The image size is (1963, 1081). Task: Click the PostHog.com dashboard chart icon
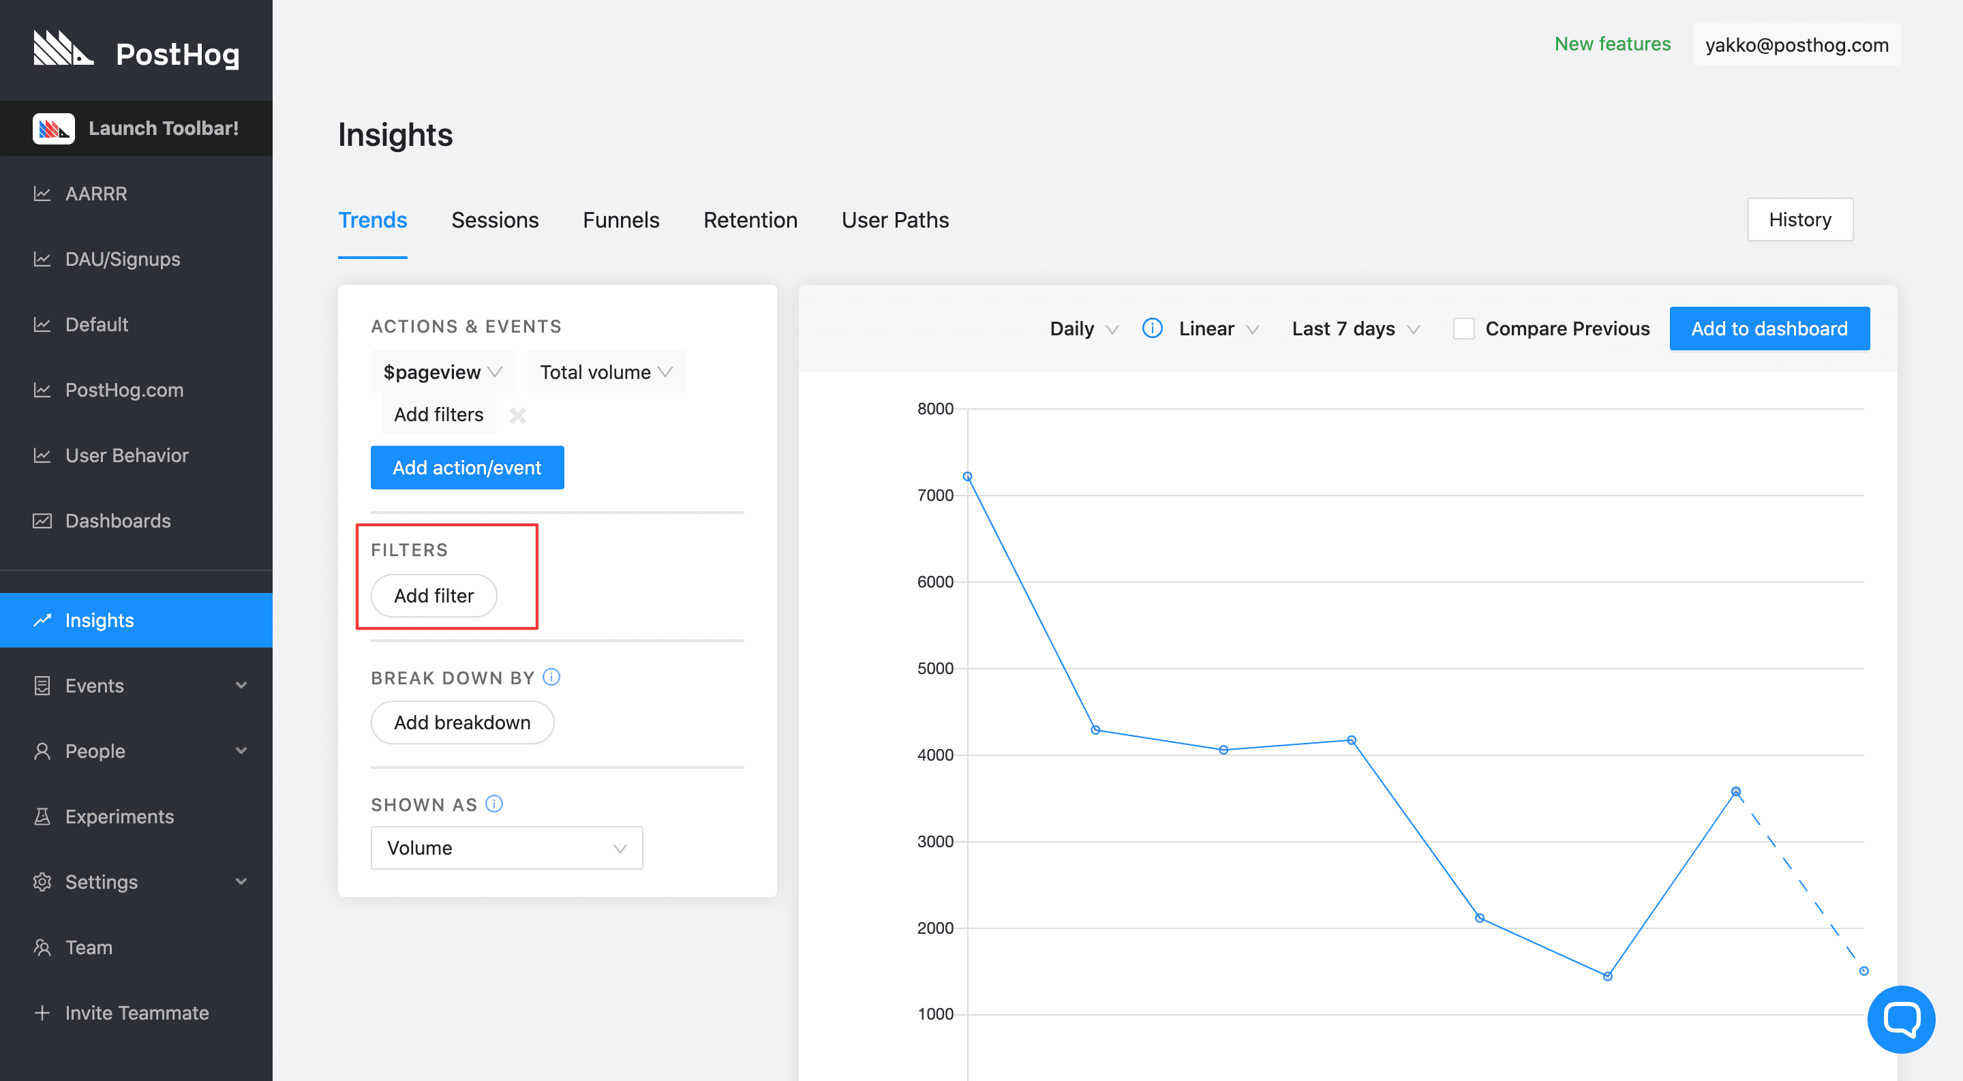42,390
